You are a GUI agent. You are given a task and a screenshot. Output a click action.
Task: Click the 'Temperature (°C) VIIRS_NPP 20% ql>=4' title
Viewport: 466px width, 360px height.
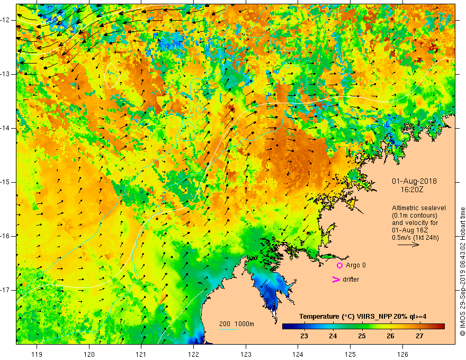tap(363, 317)
